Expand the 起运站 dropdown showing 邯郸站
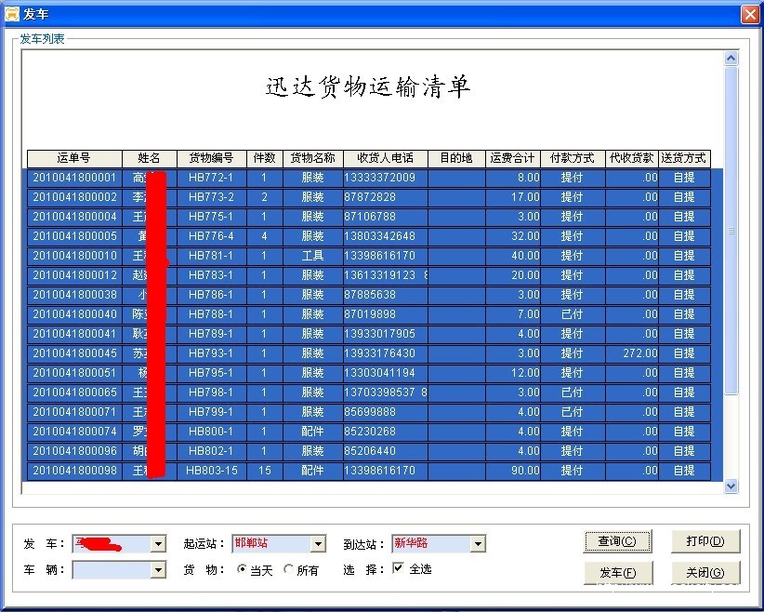The width and height of the screenshot is (764, 612). (x=318, y=544)
